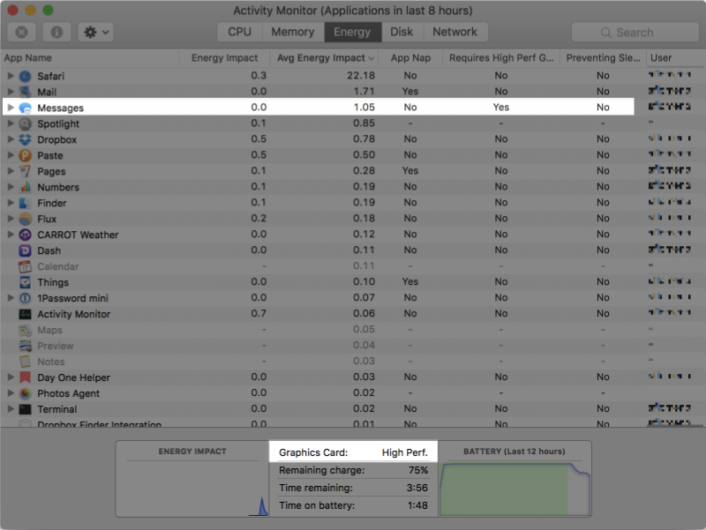Click the Mail app icon
706x530 pixels.
26,92
